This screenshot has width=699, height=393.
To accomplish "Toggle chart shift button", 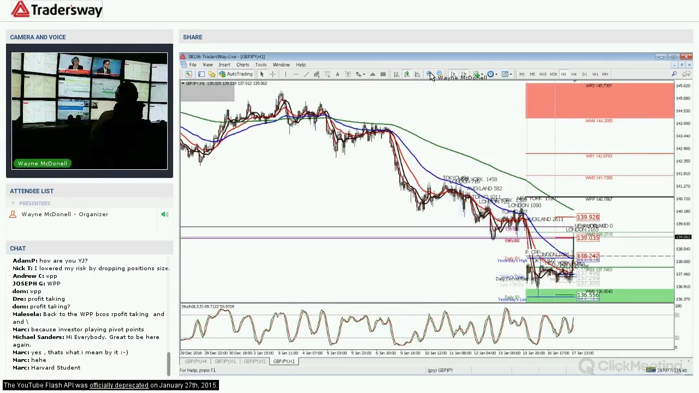I will pos(464,74).
